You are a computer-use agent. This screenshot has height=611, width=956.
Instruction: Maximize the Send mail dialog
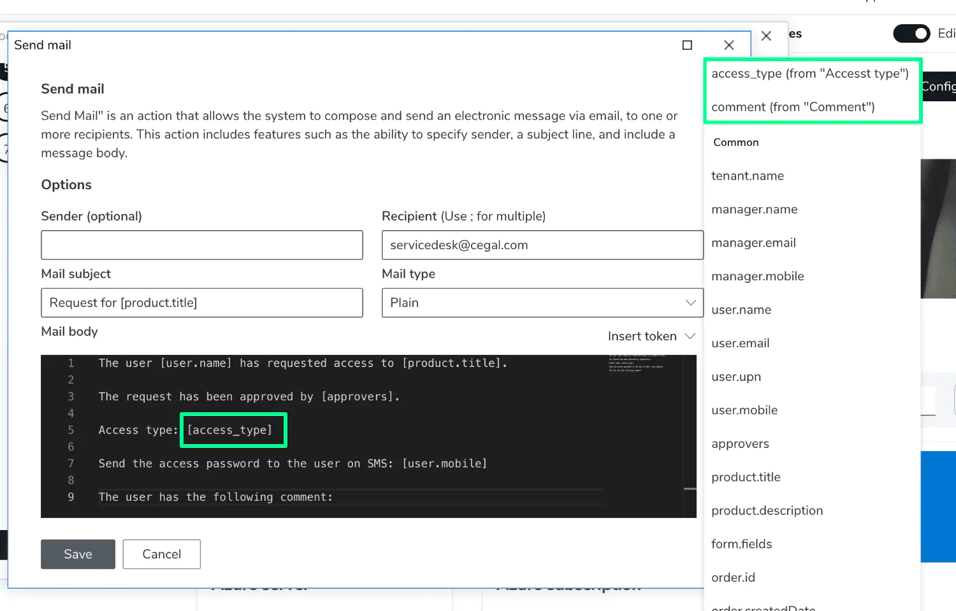pos(687,45)
